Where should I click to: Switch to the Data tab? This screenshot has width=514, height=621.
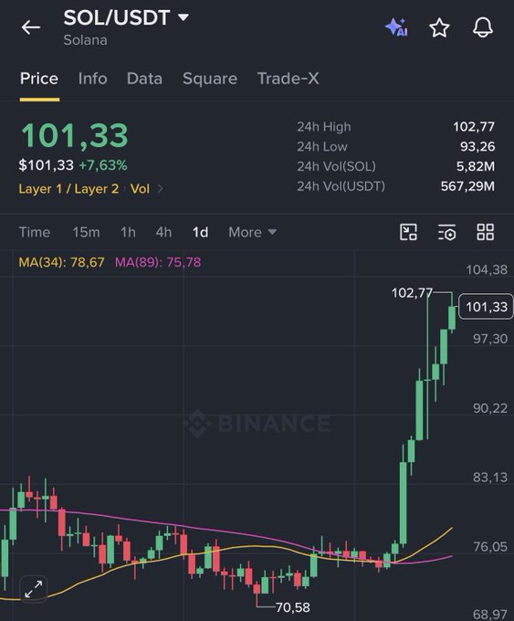click(144, 79)
